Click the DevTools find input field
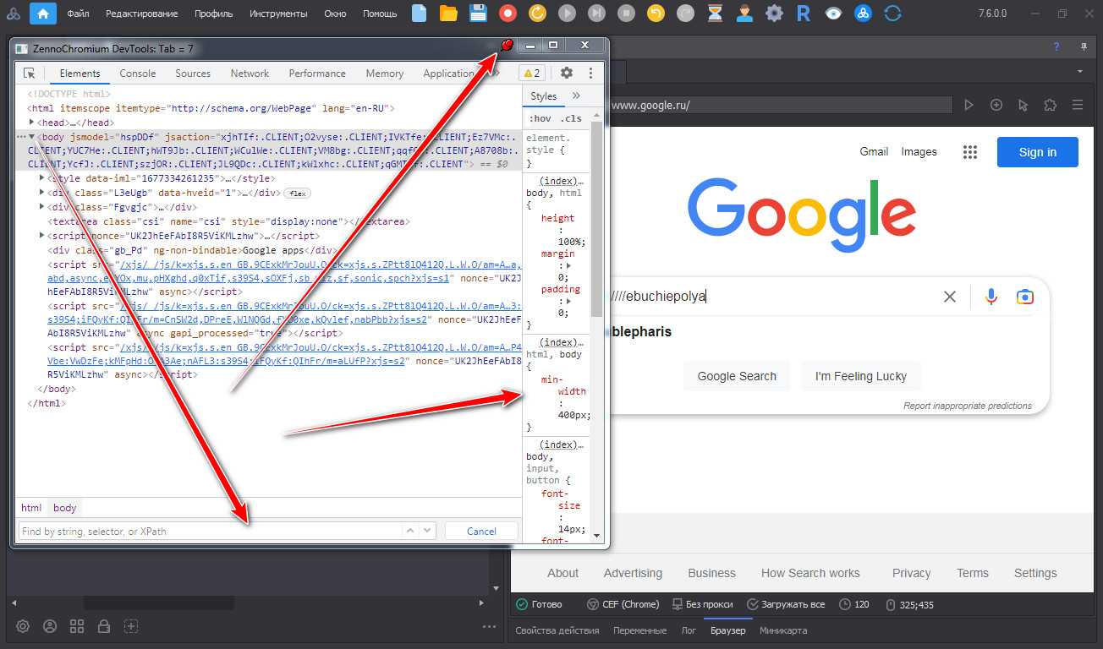 (210, 532)
